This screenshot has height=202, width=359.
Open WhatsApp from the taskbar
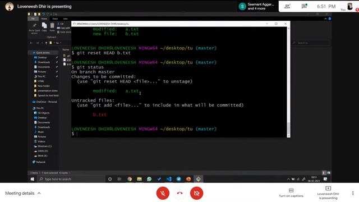click(x=149, y=179)
